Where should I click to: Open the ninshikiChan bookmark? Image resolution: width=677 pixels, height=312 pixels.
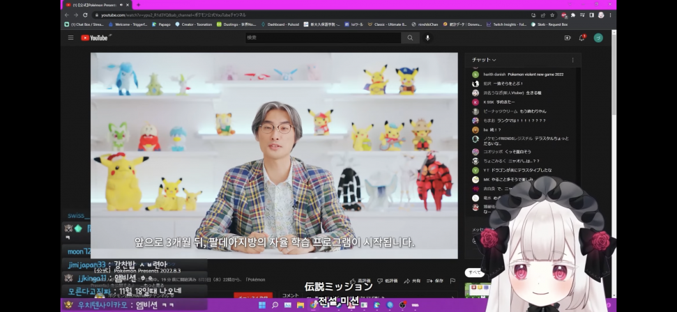click(x=425, y=24)
